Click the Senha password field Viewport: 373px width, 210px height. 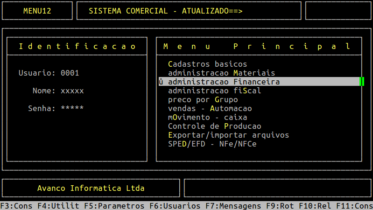coord(72,108)
